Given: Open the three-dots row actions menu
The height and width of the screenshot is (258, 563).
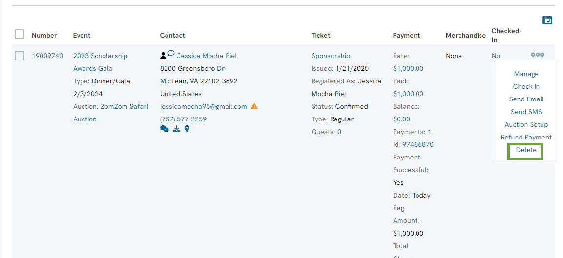Looking at the screenshot, I should coord(538,55).
